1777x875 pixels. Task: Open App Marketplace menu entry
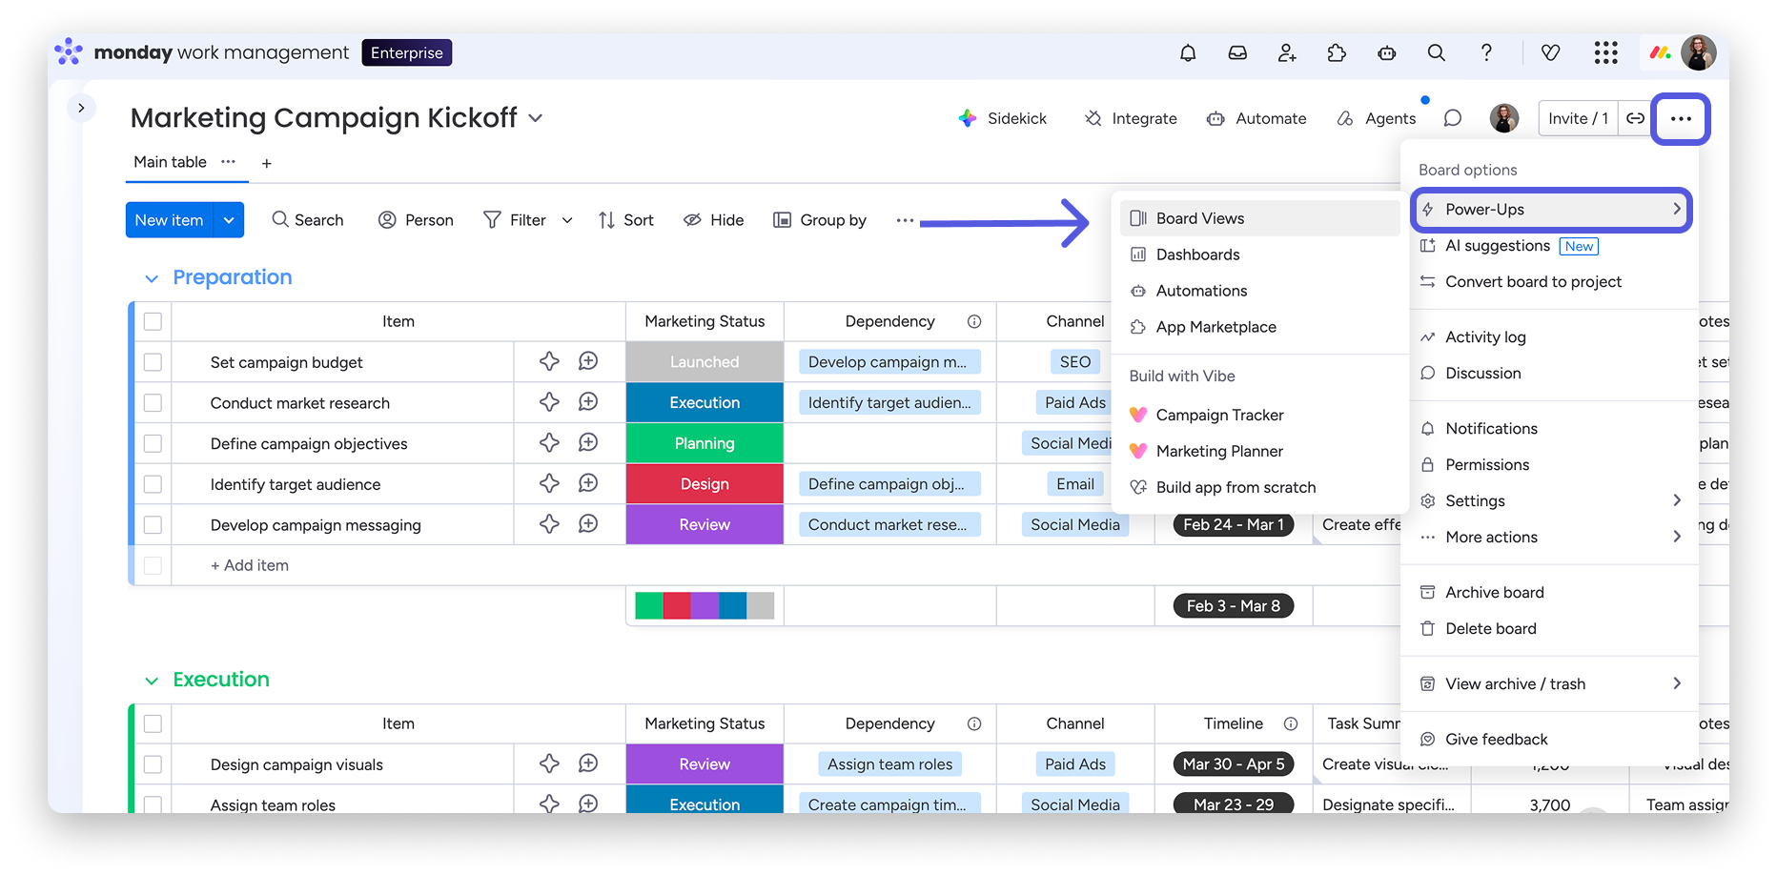pos(1260,327)
